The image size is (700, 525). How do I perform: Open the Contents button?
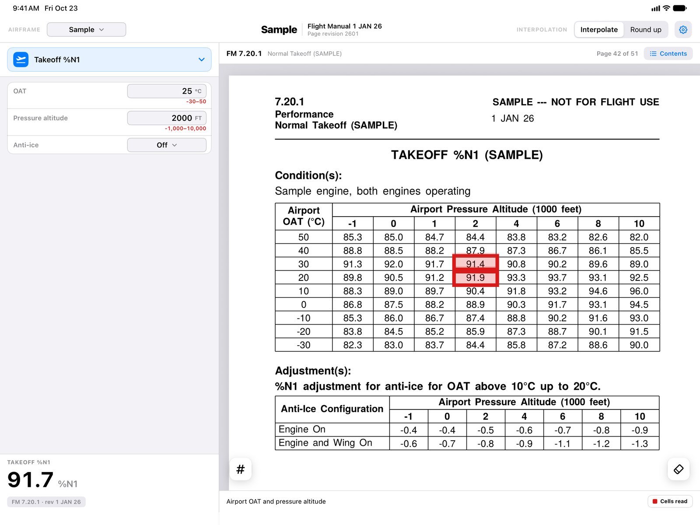(668, 53)
